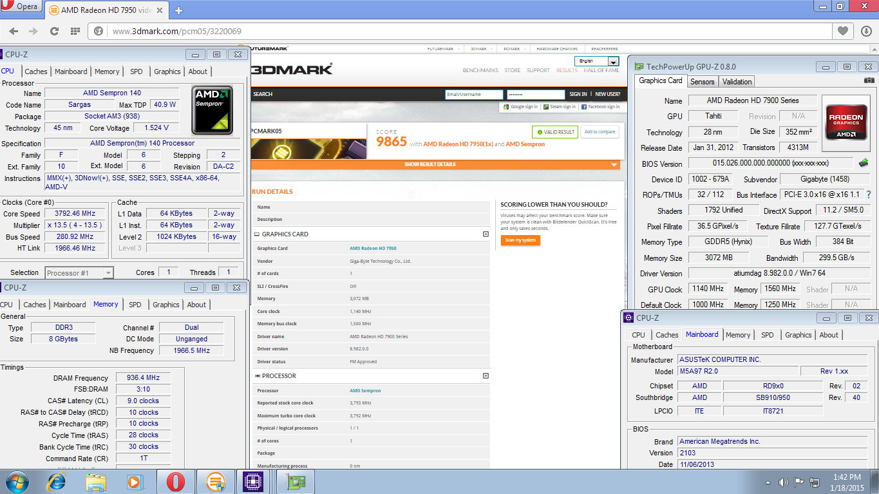Open SPD tab in top-left CPU-Z
The height and width of the screenshot is (494, 879).
pyautogui.click(x=137, y=71)
